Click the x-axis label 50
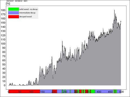 point(20,92)
